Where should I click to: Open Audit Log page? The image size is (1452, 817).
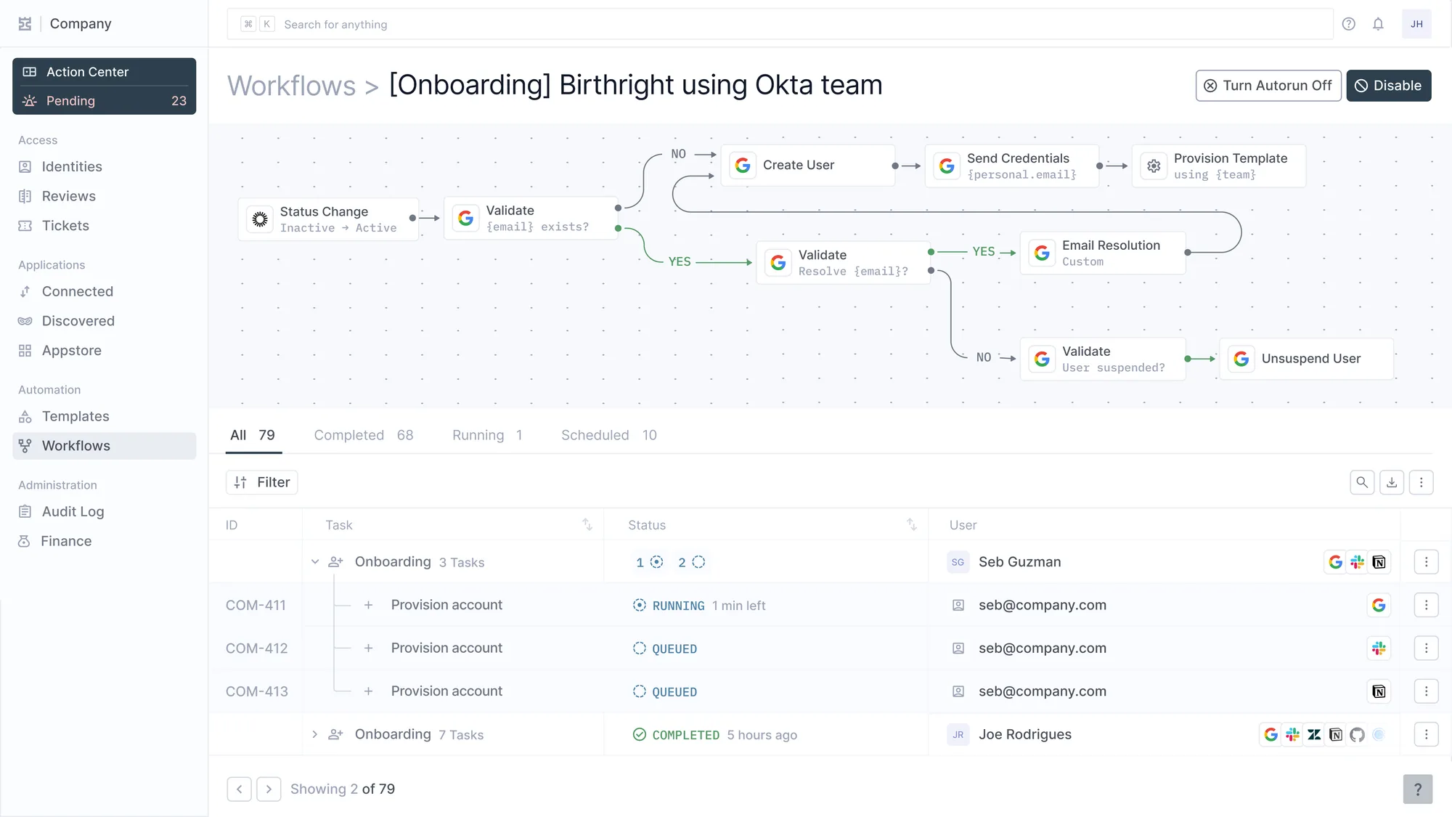tap(104, 512)
